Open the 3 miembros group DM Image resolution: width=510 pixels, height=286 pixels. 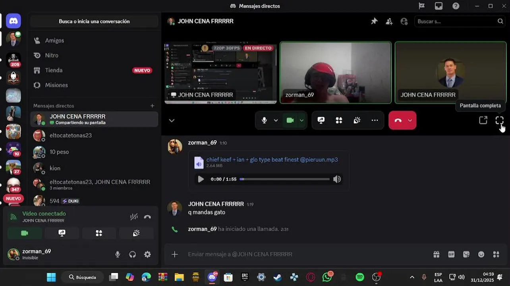pyautogui.click(x=94, y=184)
